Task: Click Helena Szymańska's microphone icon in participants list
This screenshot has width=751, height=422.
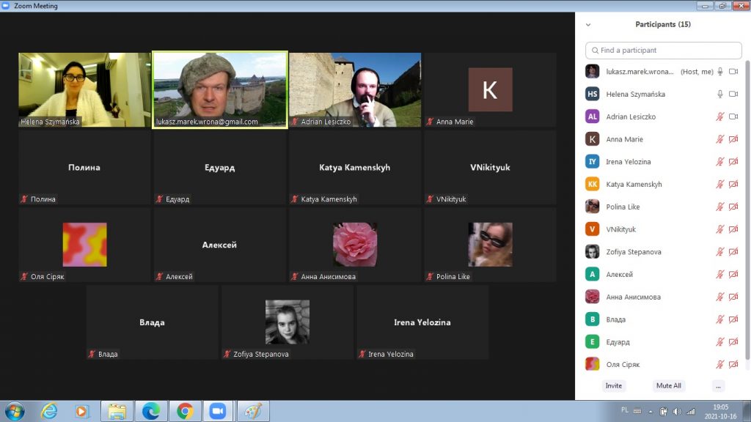Action: click(720, 95)
